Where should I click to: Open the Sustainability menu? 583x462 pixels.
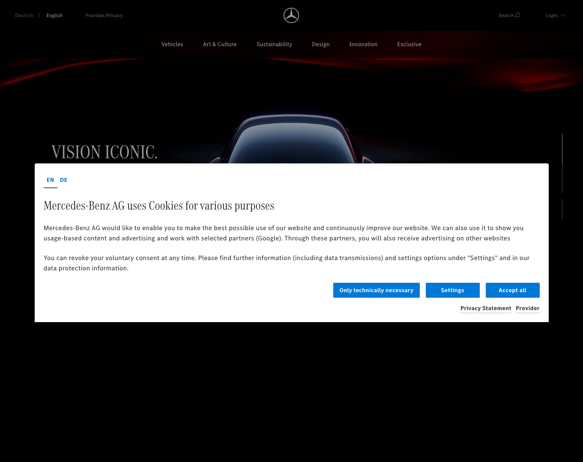(x=274, y=44)
